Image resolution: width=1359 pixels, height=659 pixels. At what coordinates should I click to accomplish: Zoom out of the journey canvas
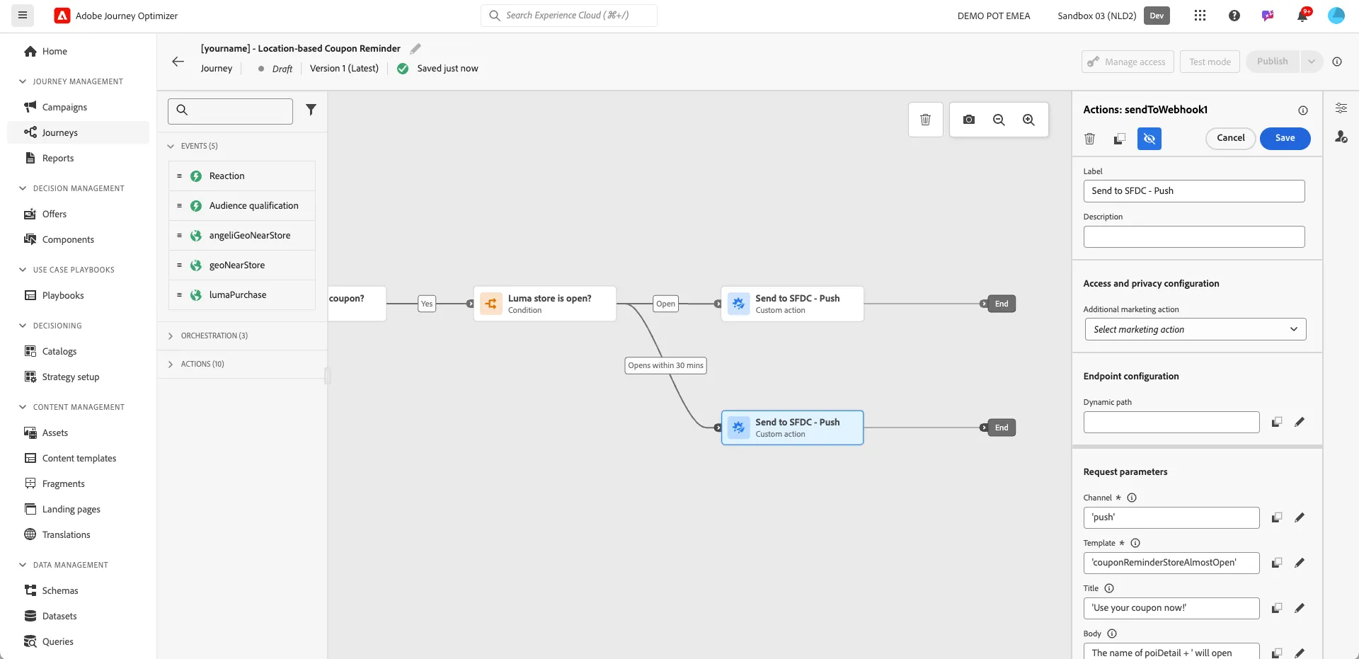click(x=999, y=120)
